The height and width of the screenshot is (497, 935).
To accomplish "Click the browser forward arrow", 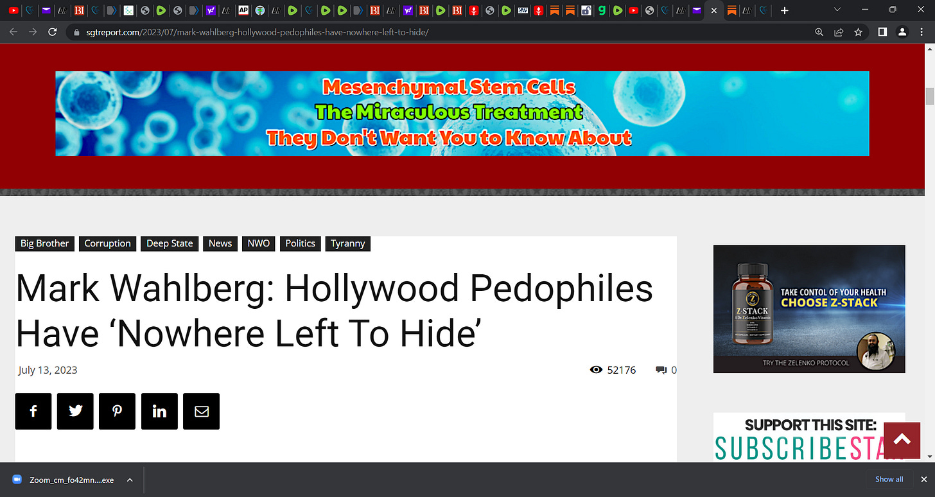I will point(33,32).
